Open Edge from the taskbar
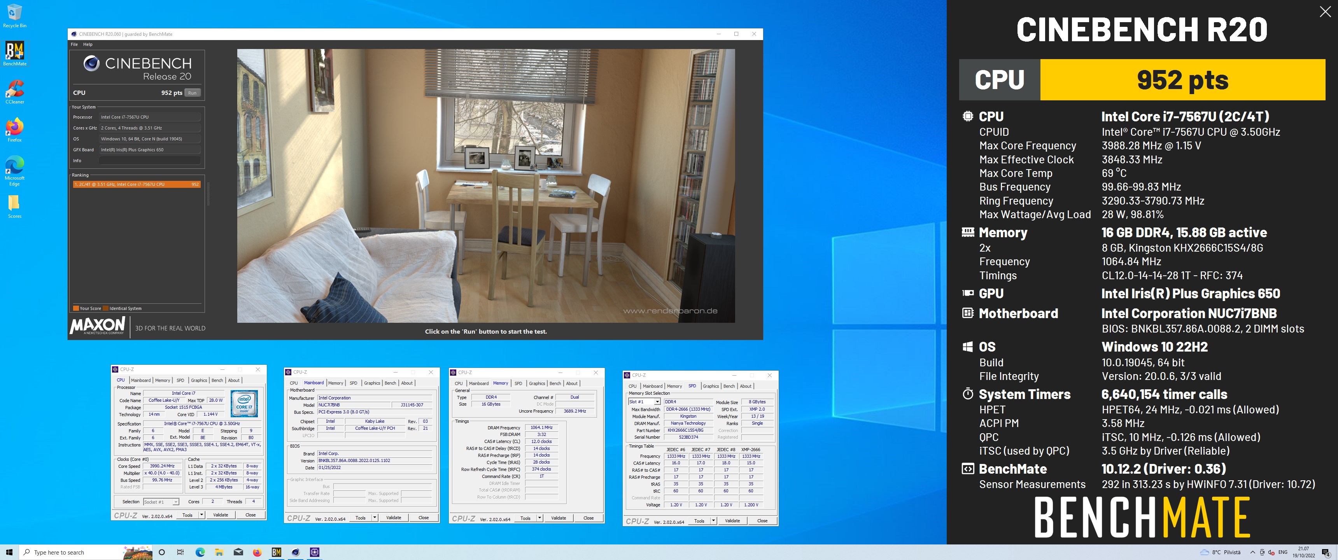Viewport: 1338px width, 560px height. [x=200, y=552]
